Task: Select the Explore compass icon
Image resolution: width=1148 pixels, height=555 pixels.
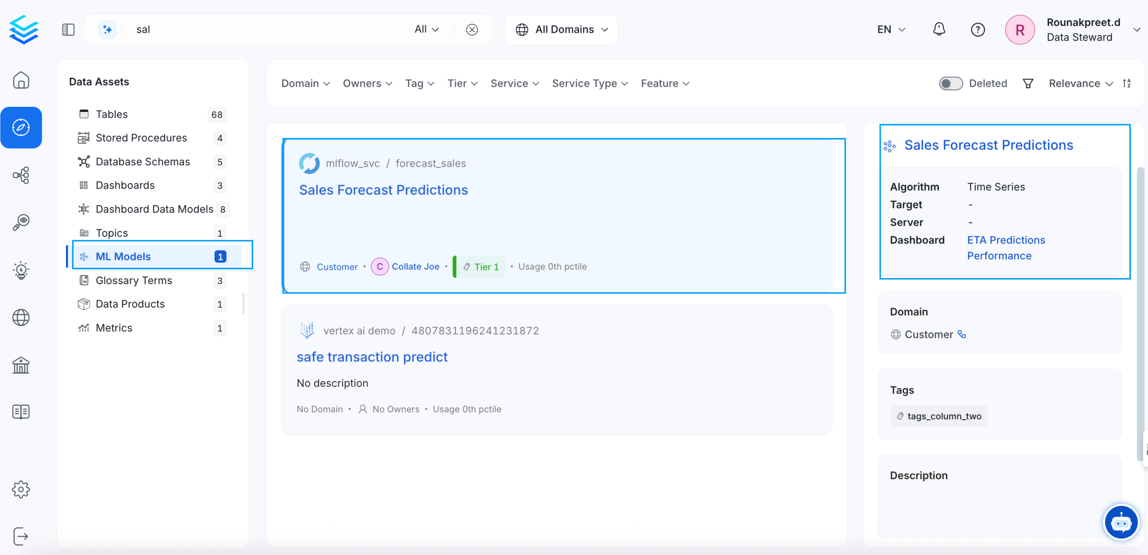Action: [x=21, y=127]
